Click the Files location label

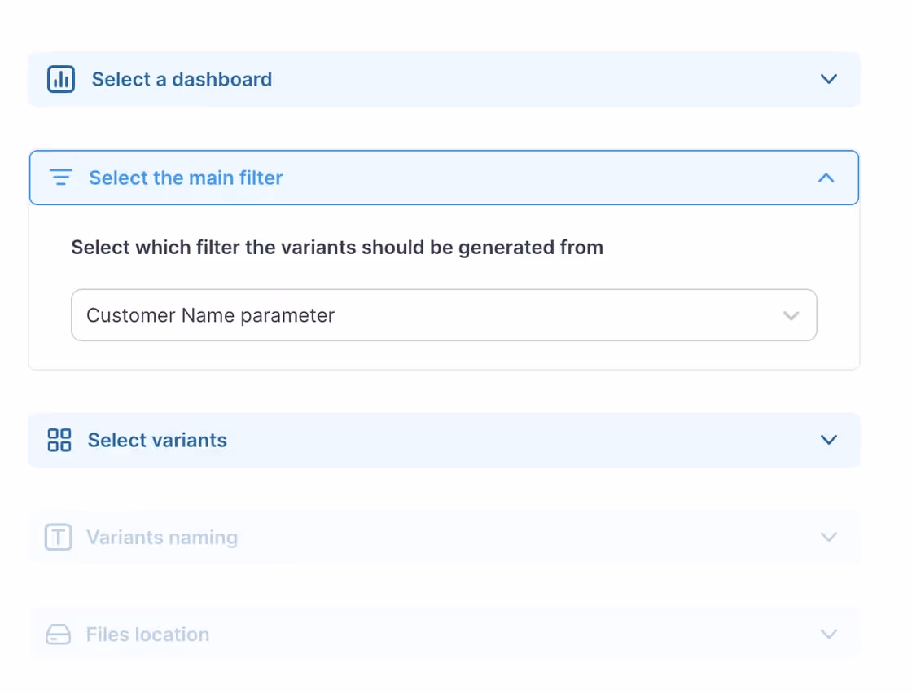pos(147,635)
